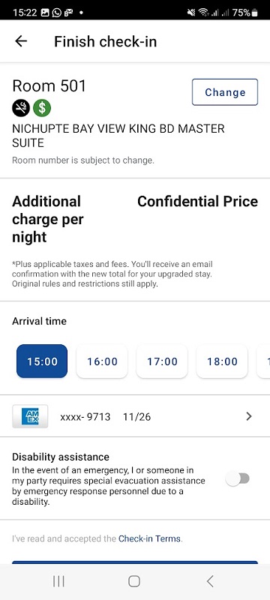Tap the Android back navigation chevron
The height and width of the screenshot is (600, 270).
(x=210, y=582)
